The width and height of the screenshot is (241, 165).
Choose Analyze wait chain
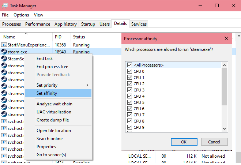click(x=58, y=104)
